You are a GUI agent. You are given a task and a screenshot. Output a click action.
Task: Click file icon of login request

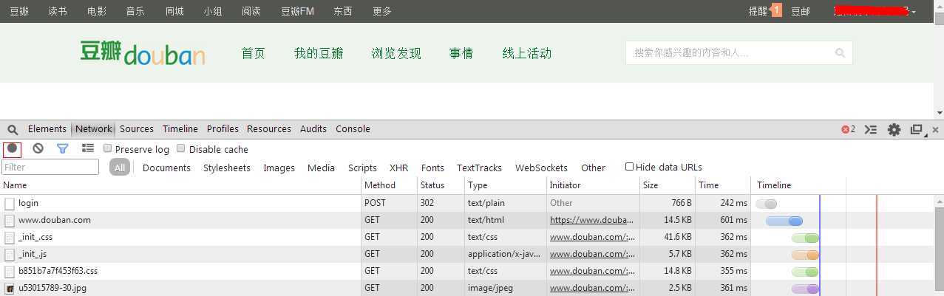tap(10, 203)
